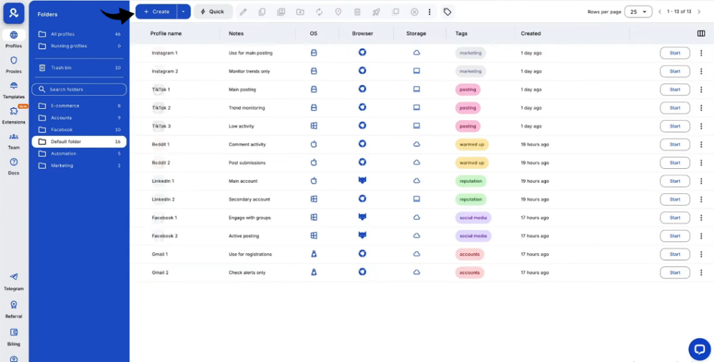Go to Templates in the sidebar
Image resolution: width=714 pixels, height=362 pixels.
[x=14, y=90]
